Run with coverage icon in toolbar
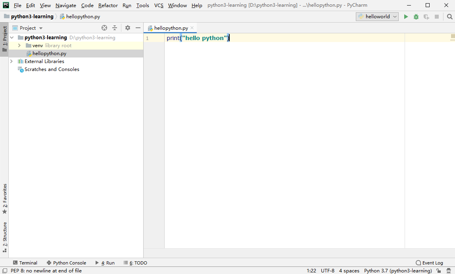455x274 pixels. coord(426,17)
